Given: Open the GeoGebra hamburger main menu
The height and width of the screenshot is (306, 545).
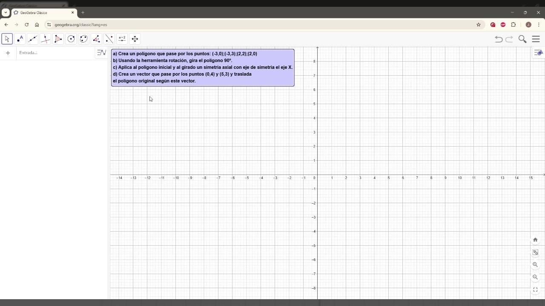Looking at the screenshot, I should pyautogui.click(x=536, y=39).
